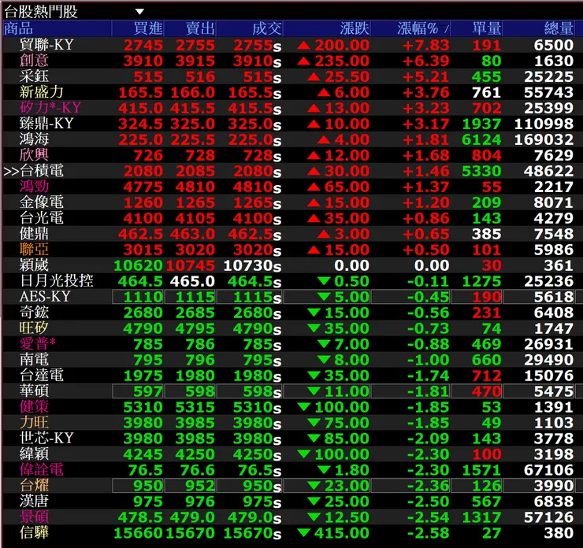Viewport: 583px width, 548px height.
Task: Click the 4810 ask price of 鴻勁
Action: click(x=195, y=187)
